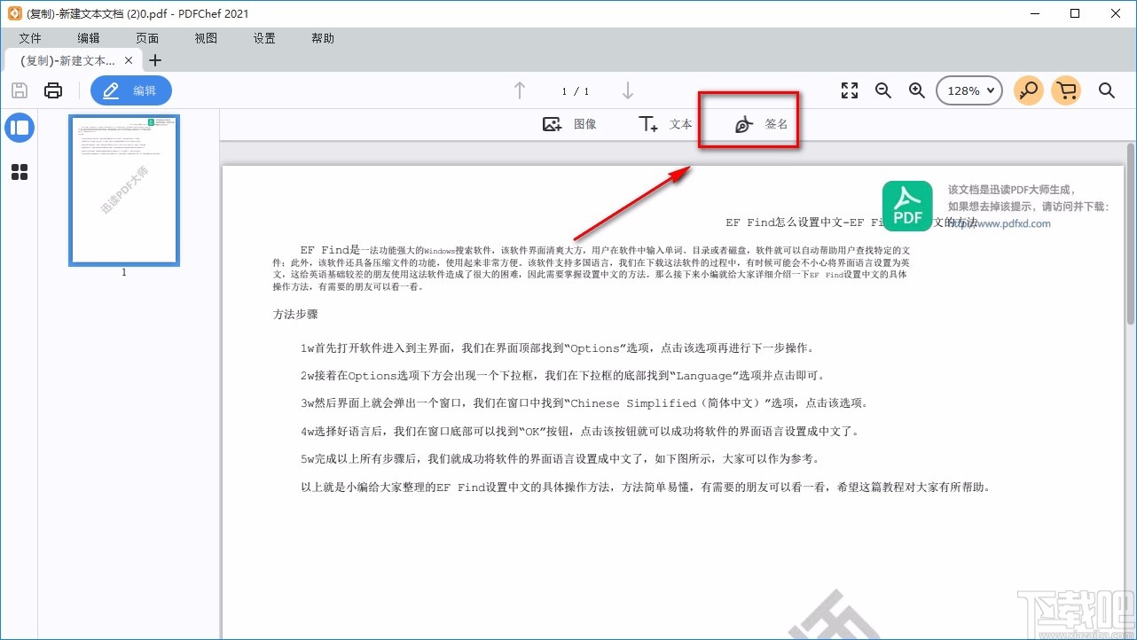Viewport: 1137px width, 640px height.
Task: Select the page 1 thumbnail
Action: click(x=123, y=190)
